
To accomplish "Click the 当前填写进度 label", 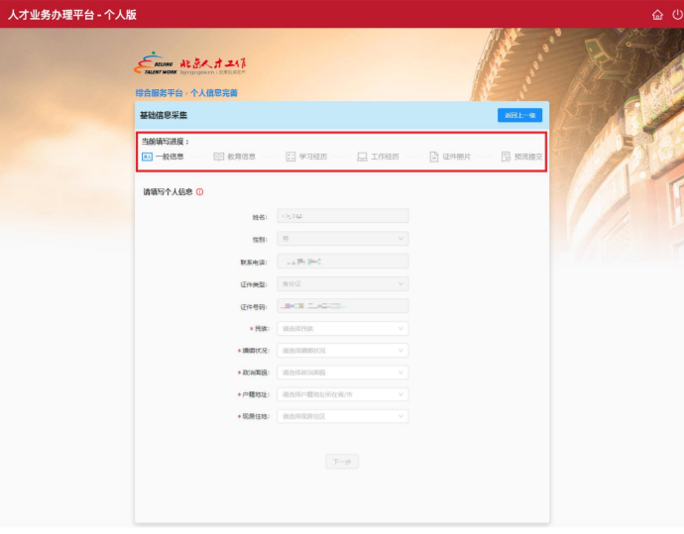I will (165, 142).
